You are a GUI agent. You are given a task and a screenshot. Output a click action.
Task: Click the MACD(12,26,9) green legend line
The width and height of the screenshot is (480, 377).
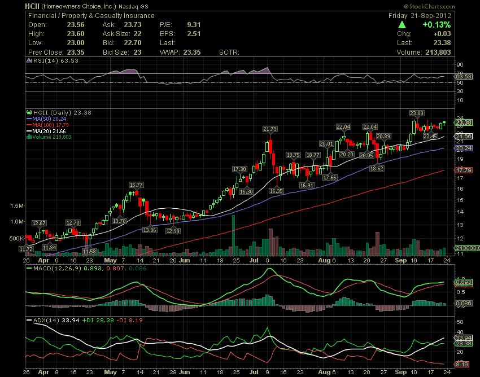(29, 269)
